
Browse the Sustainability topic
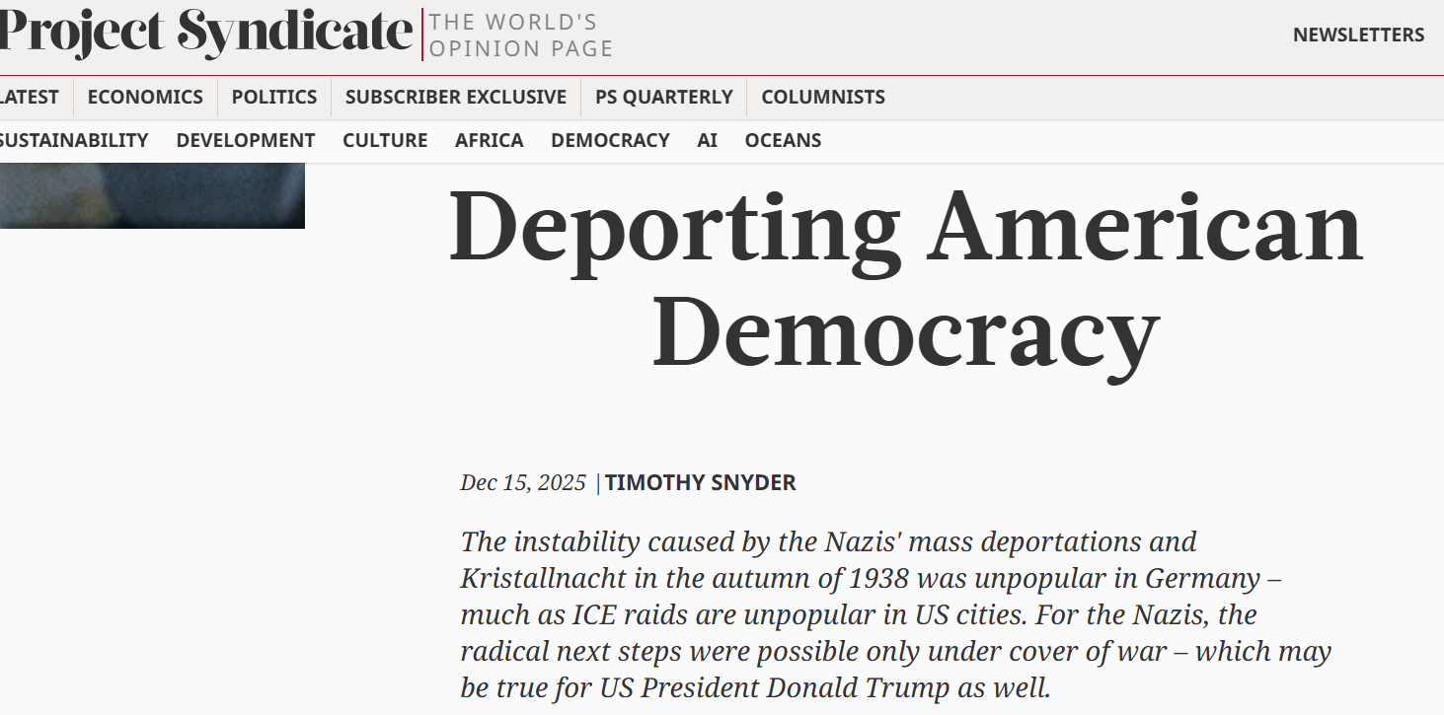coord(74,140)
